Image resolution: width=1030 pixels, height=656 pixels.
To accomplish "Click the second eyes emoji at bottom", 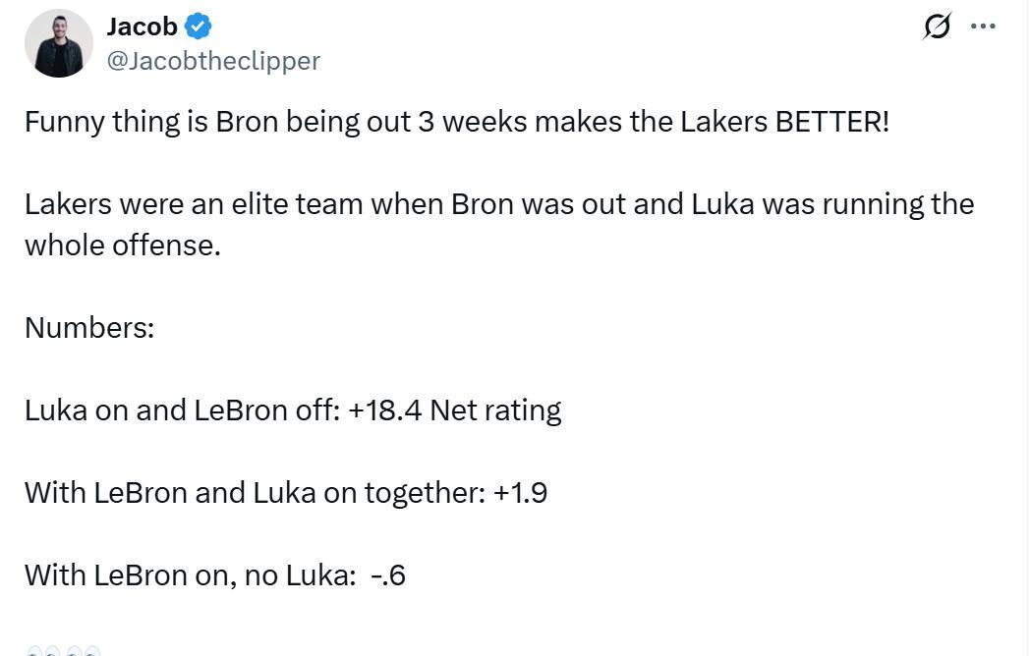I will 83,650.
